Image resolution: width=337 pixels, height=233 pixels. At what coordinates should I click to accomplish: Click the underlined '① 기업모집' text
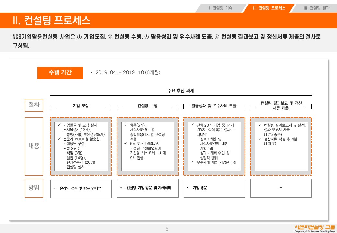pos(92,37)
